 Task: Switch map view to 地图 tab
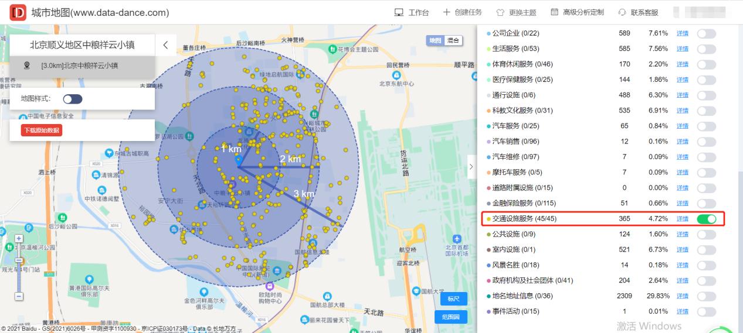tap(435, 40)
